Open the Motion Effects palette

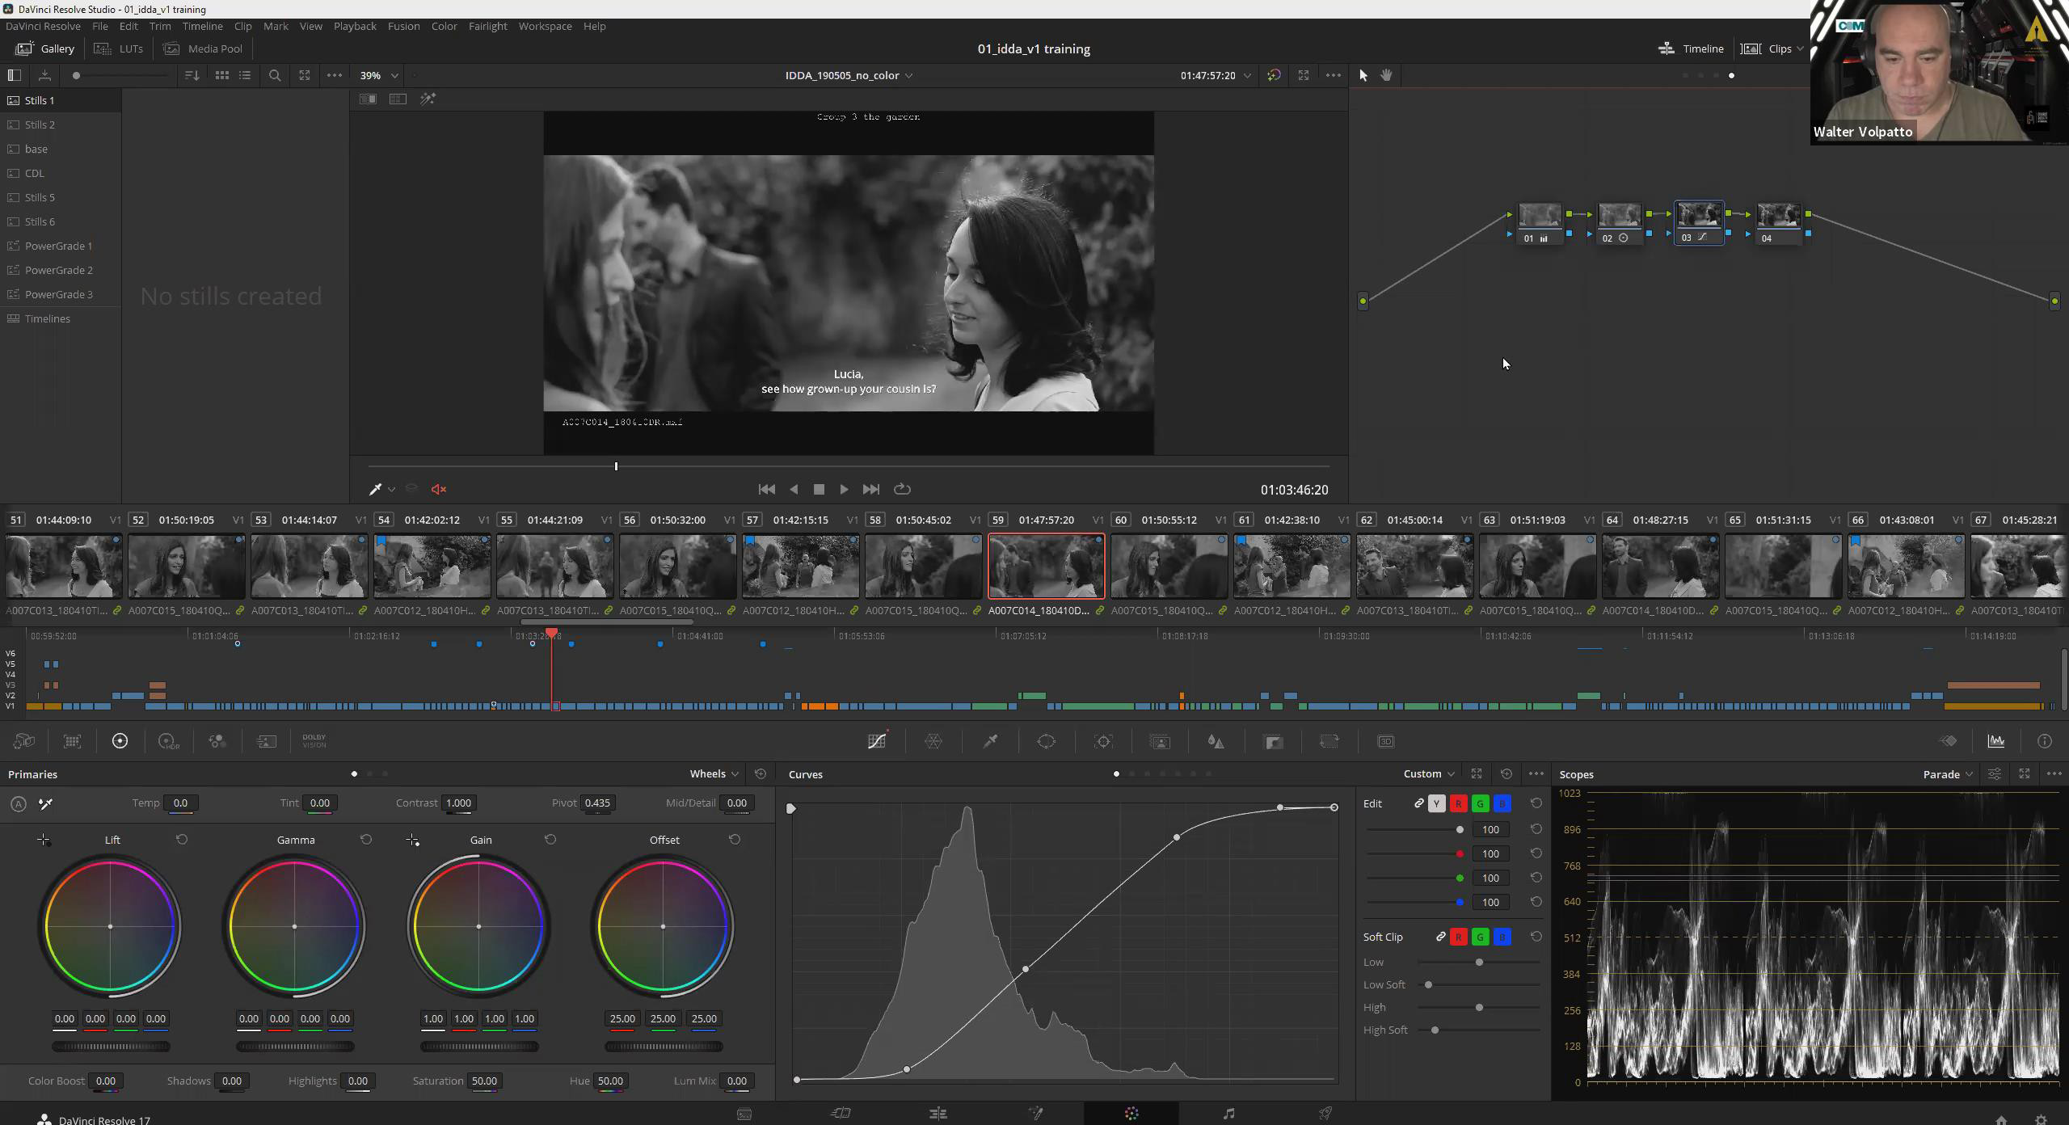(x=267, y=741)
